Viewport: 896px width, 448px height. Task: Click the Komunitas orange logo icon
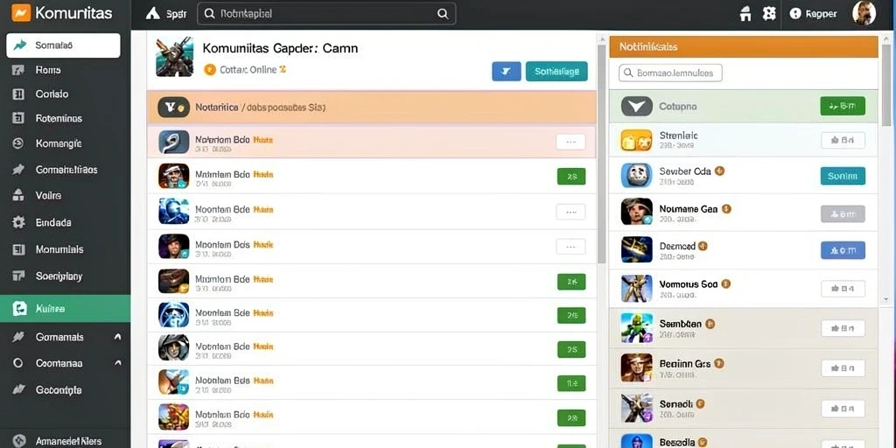[21, 12]
